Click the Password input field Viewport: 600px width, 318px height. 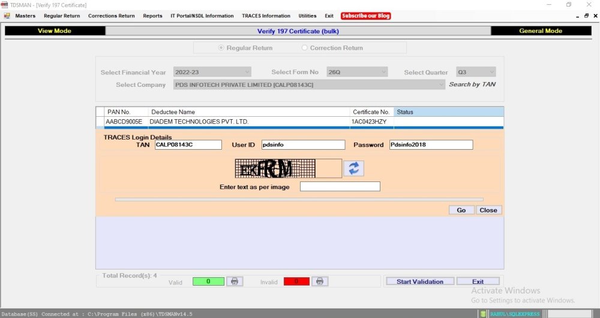point(431,145)
